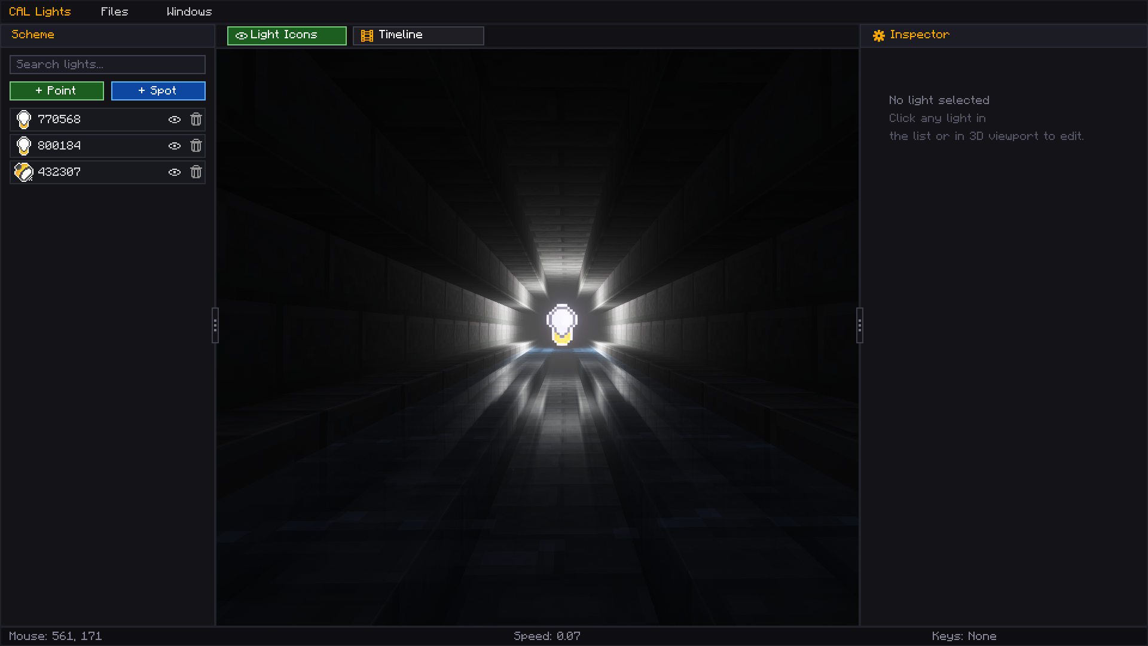Click the Inspector panel title
The image size is (1148, 646).
pos(920,35)
